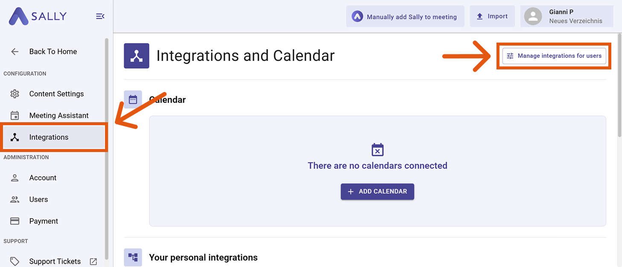This screenshot has width=622, height=267.
Task: Click the Back To Home arrow icon
Action: pyautogui.click(x=15, y=52)
